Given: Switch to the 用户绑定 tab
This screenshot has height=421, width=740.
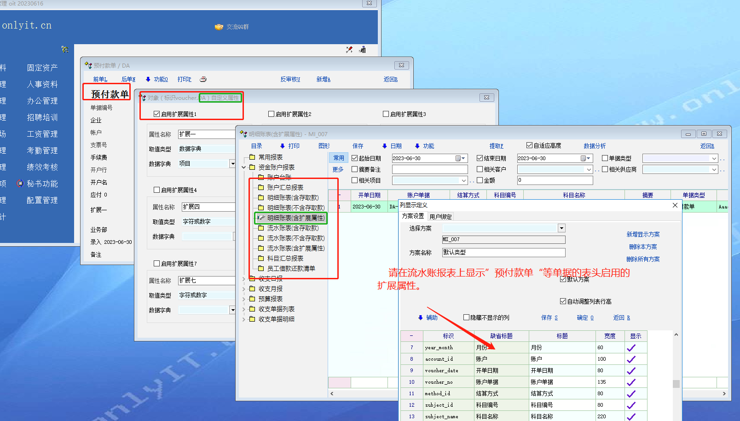Looking at the screenshot, I should click(440, 217).
